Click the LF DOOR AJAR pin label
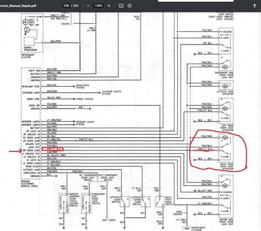Viewport: 261px width, 231px height. (x=31, y=164)
